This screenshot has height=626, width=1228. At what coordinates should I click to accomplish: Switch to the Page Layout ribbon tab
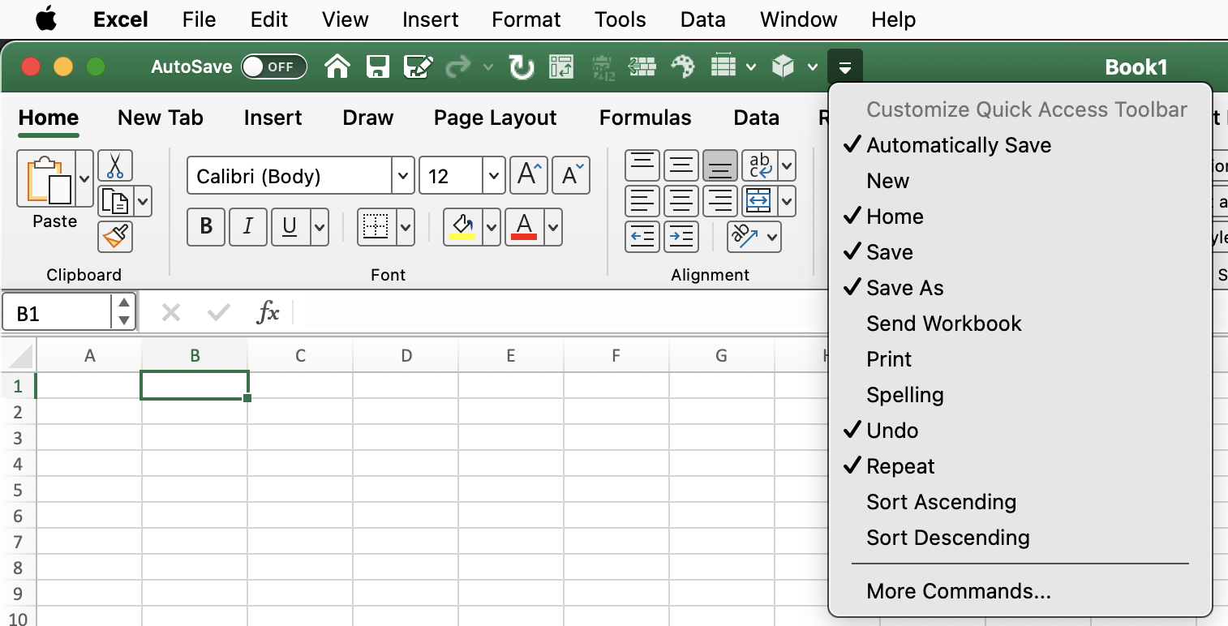(x=496, y=118)
